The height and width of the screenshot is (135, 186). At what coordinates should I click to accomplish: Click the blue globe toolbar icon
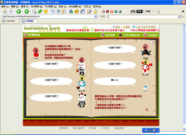click(x=116, y=11)
